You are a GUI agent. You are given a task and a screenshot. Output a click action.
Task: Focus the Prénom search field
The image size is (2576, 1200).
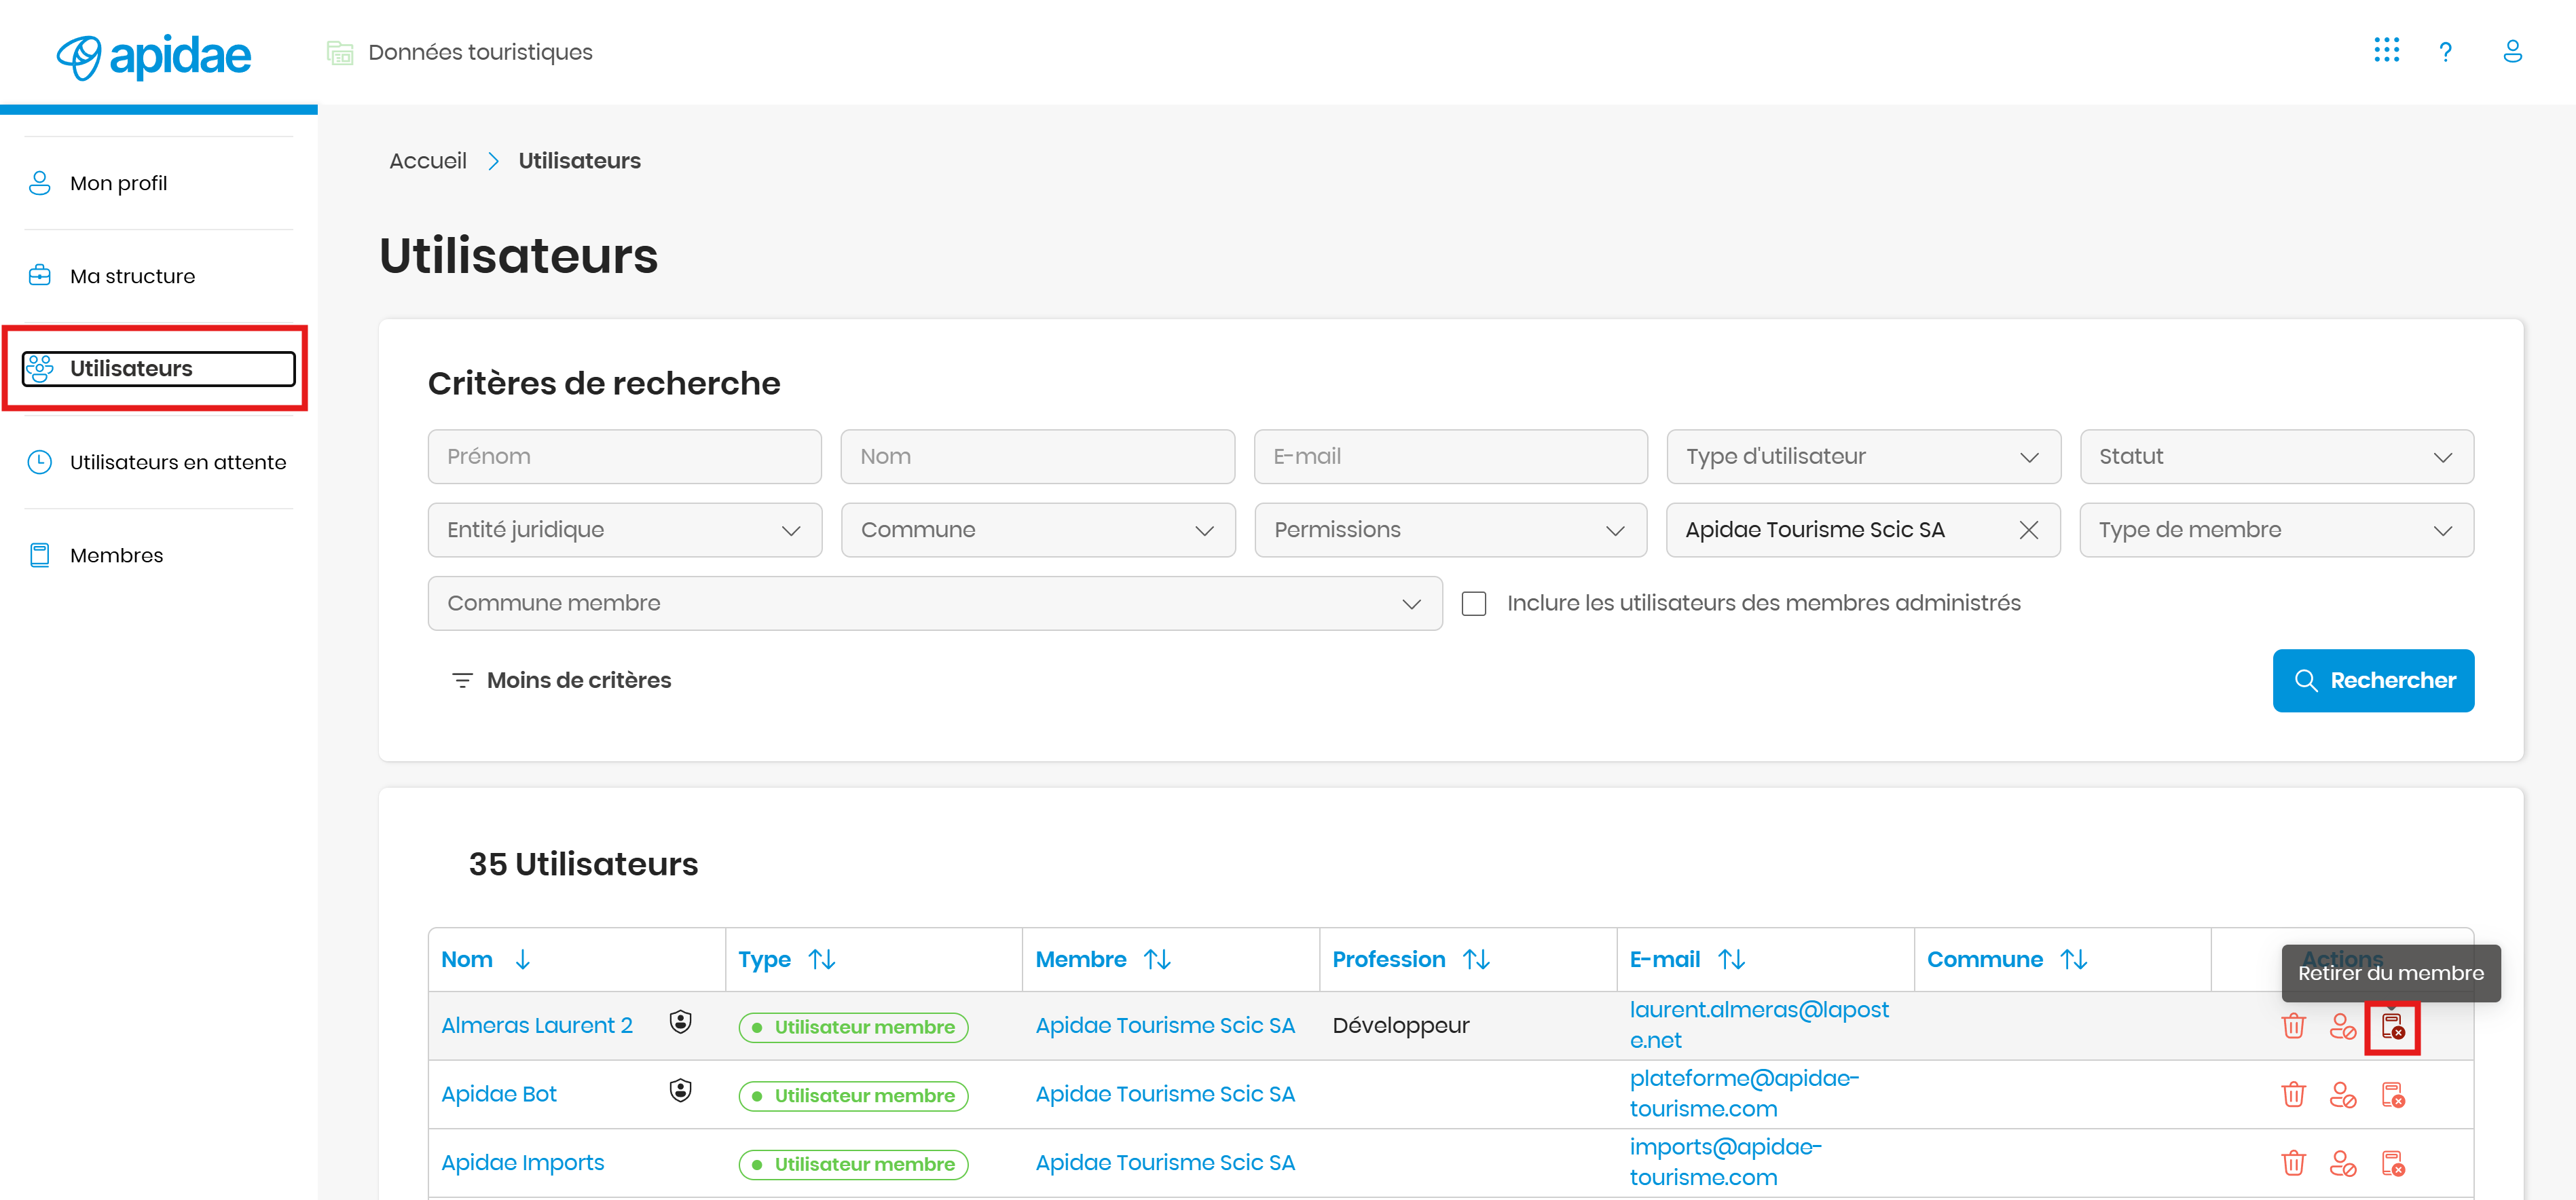624,457
